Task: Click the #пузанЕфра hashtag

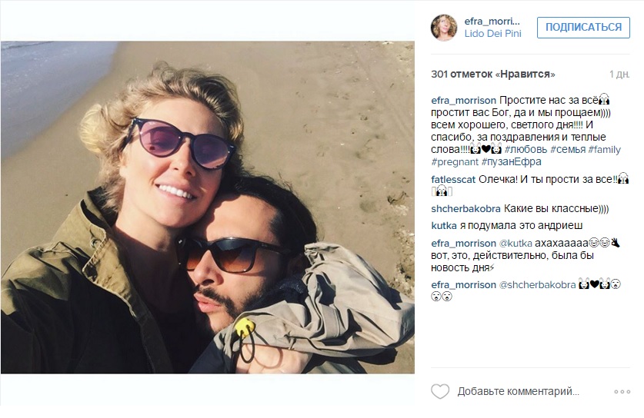Action: coord(512,162)
